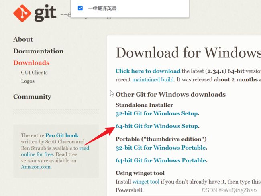Uncheck the always translate English checkbox
This screenshot has width=261, height=196.
coord(80,8)
